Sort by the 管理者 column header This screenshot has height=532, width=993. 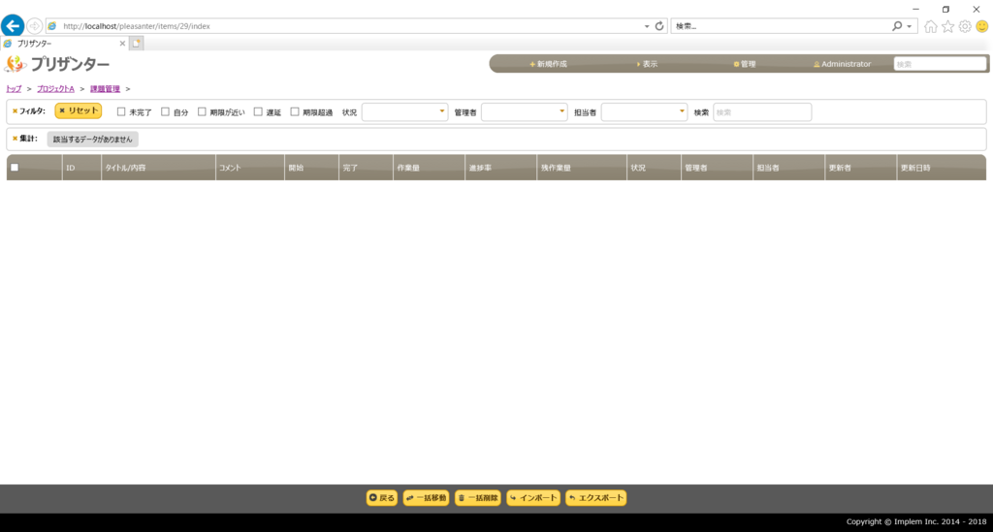717,168
